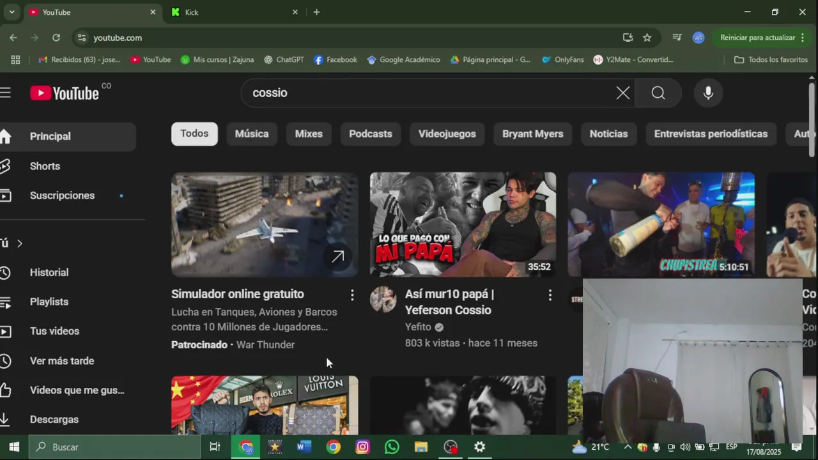Open the media controls icon in Chrome
The width and height of the screenshot is (818, 460).
click(677, 38)
